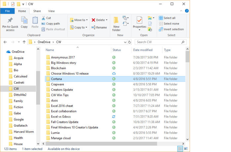231x152 pixels.
Task: Select the Manage cloud folder
Action: point(61,138)
